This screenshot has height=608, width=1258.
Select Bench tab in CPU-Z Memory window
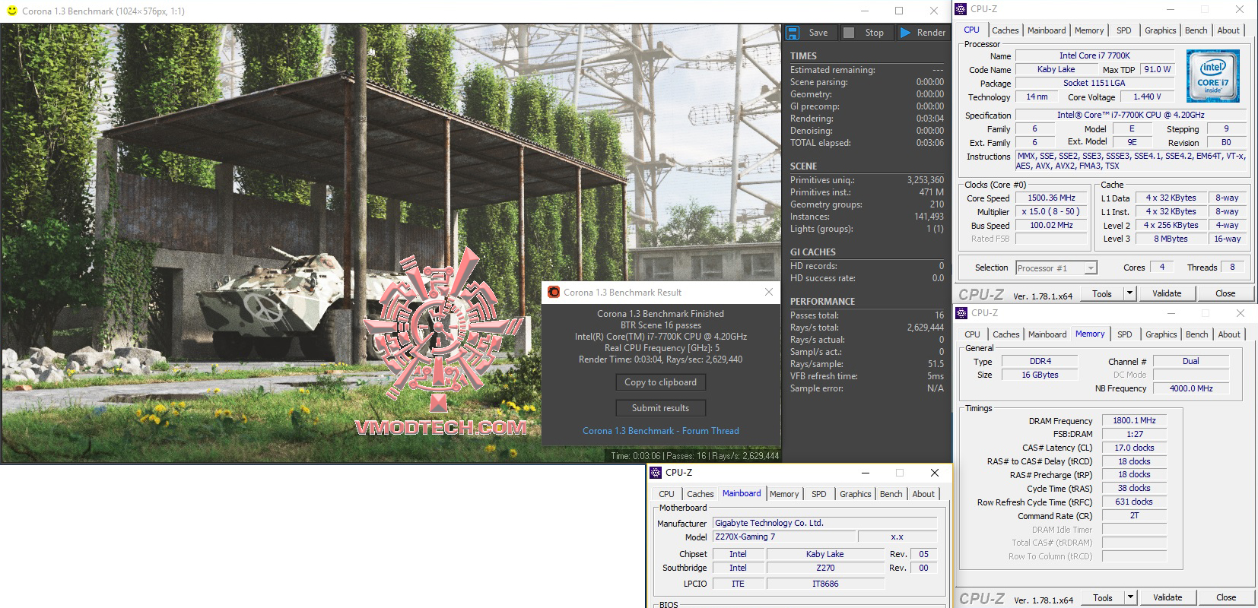1196,334
